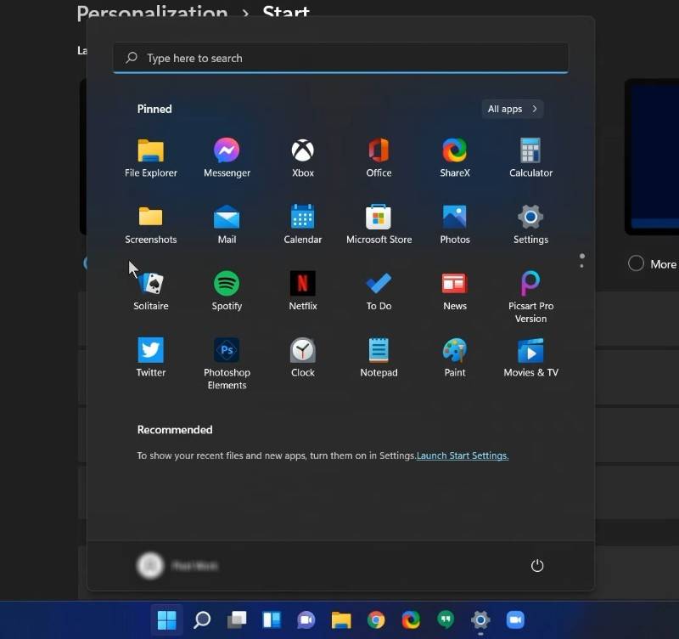Select the second pagination dot
The height and width of the screenshot is (639, 679).
tap(582, 265)
